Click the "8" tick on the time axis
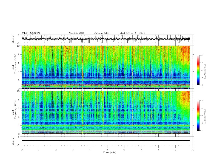This screenshot has height=168, width=217. (x=158, y=150)
